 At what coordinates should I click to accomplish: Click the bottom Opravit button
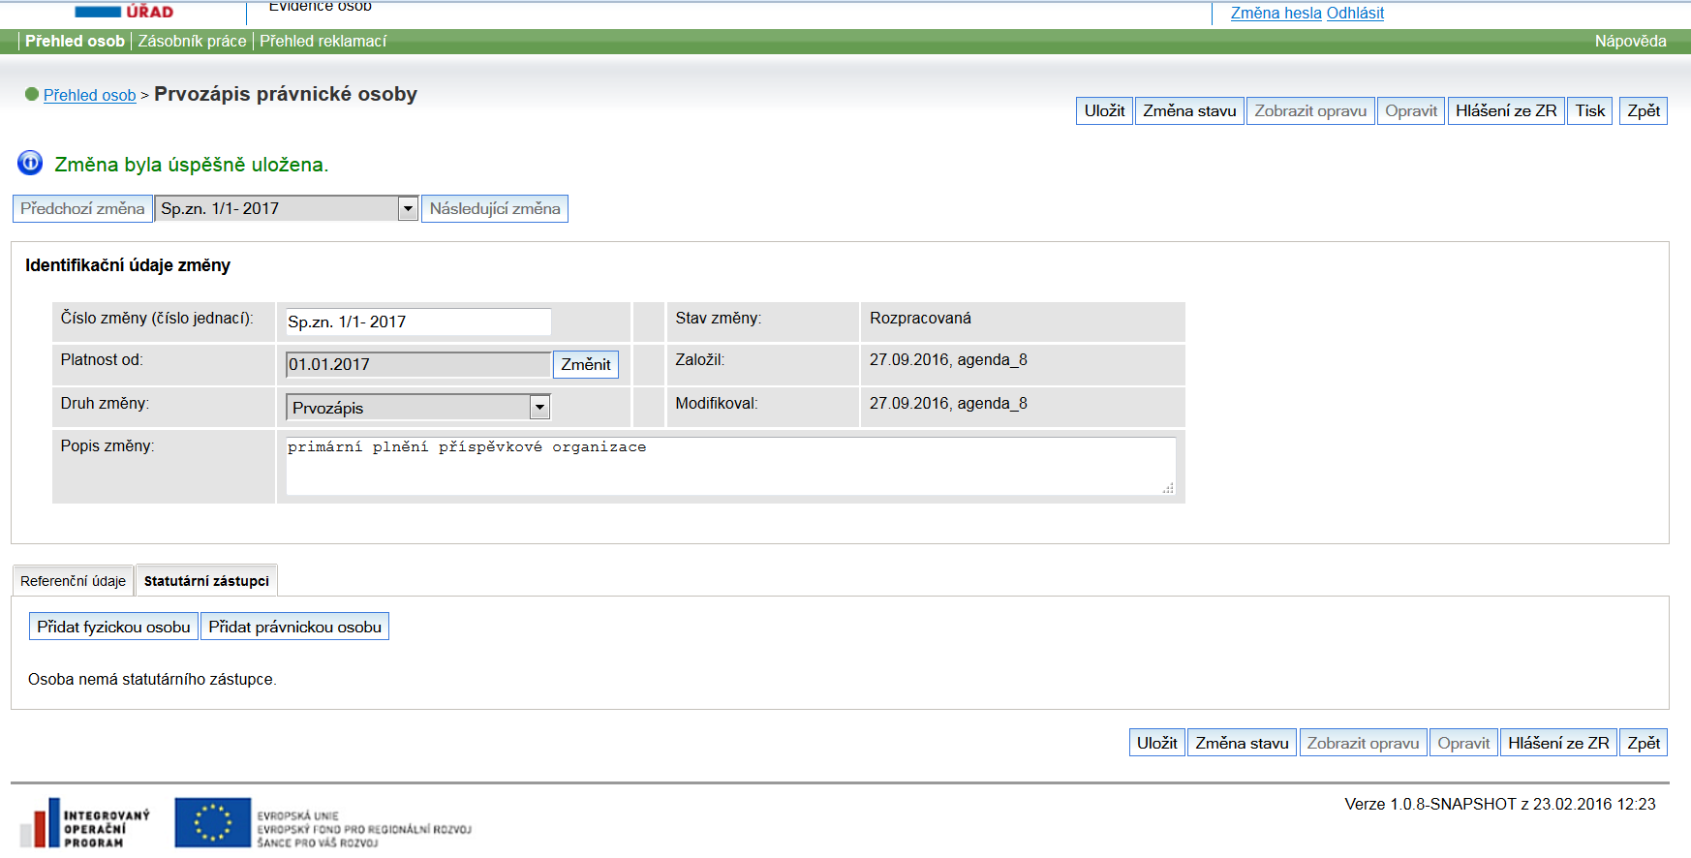pyautogui.click(x=1463, y=743)
